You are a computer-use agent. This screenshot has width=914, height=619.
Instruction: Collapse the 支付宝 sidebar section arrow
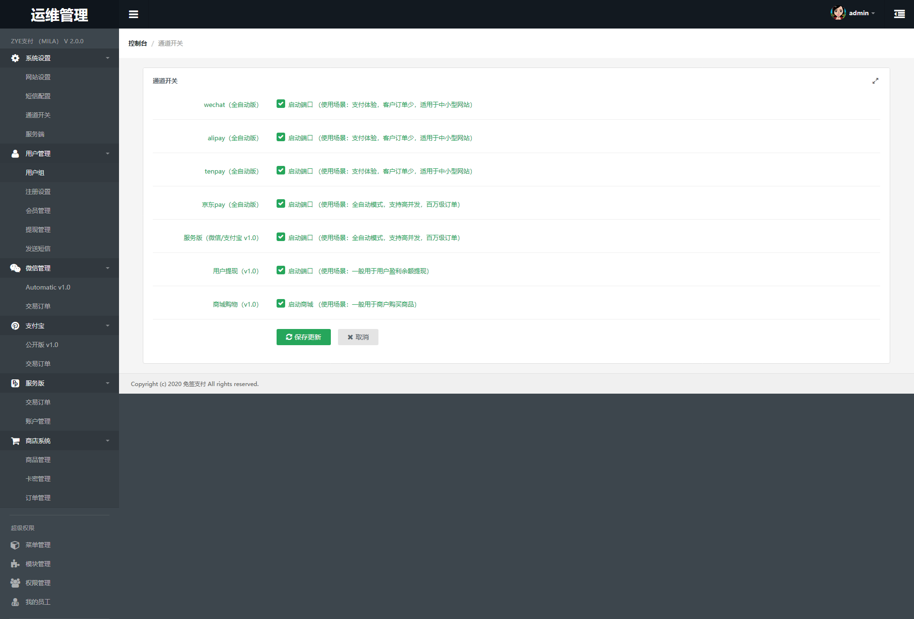pyautogui.click(x=108, y=326)
